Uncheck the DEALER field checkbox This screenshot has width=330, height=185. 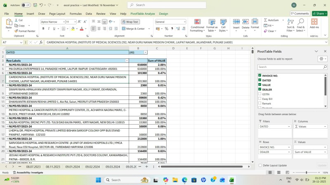click(x=259, y=89)
